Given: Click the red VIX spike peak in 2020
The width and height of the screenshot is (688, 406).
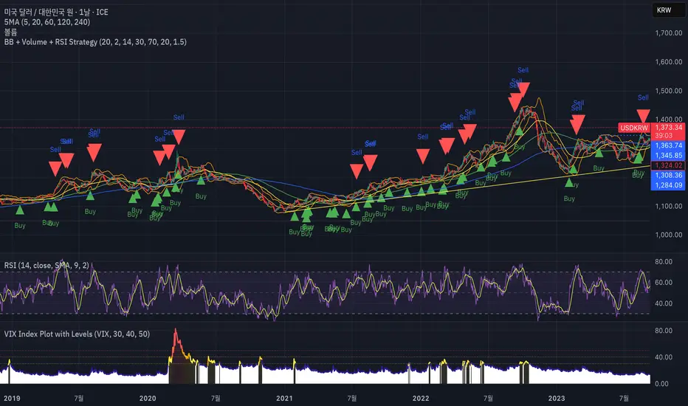Looking at the screenshot, I should [x=176, y=330].
